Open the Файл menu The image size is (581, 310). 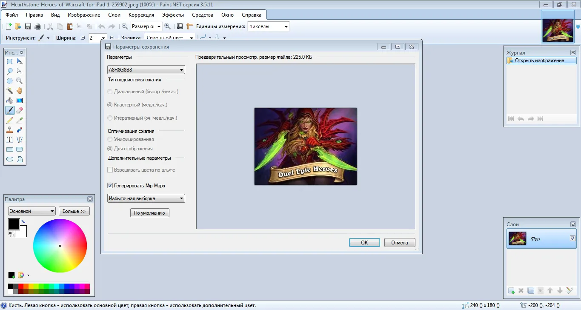[12, 15]
